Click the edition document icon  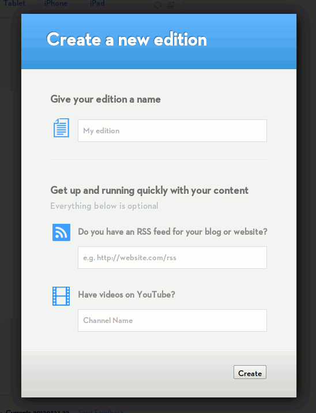[61, 127]
